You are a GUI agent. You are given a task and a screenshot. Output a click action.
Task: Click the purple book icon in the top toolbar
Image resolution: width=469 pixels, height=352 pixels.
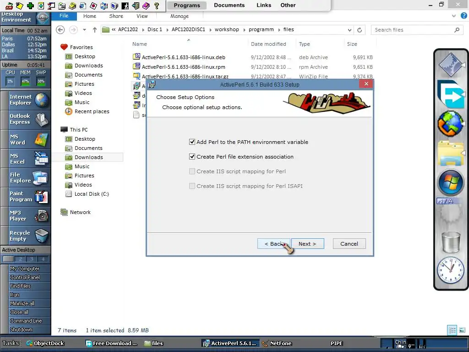point(146,5)
